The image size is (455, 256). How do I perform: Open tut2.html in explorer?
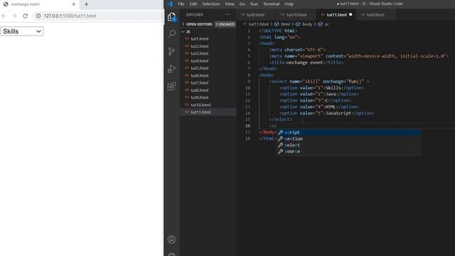[208, 46]
